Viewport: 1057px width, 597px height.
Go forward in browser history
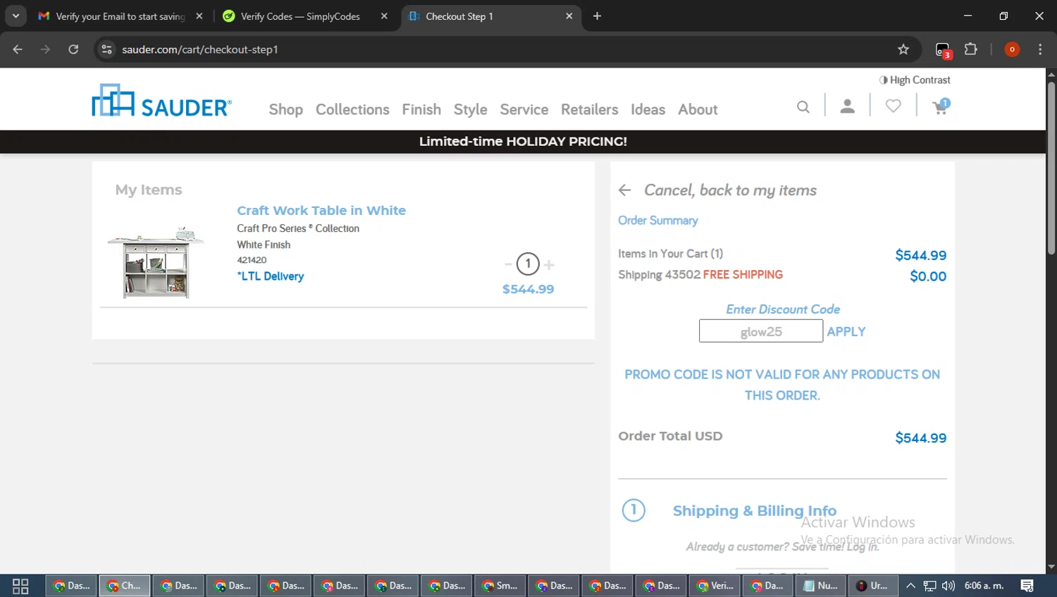tap(45, 49)
